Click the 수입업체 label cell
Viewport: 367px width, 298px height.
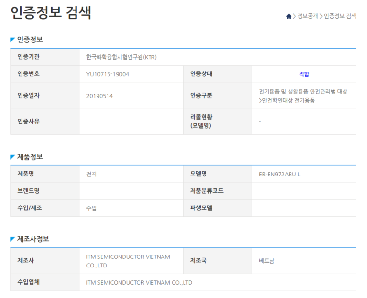pyautogui.click(x=45, y=282)
